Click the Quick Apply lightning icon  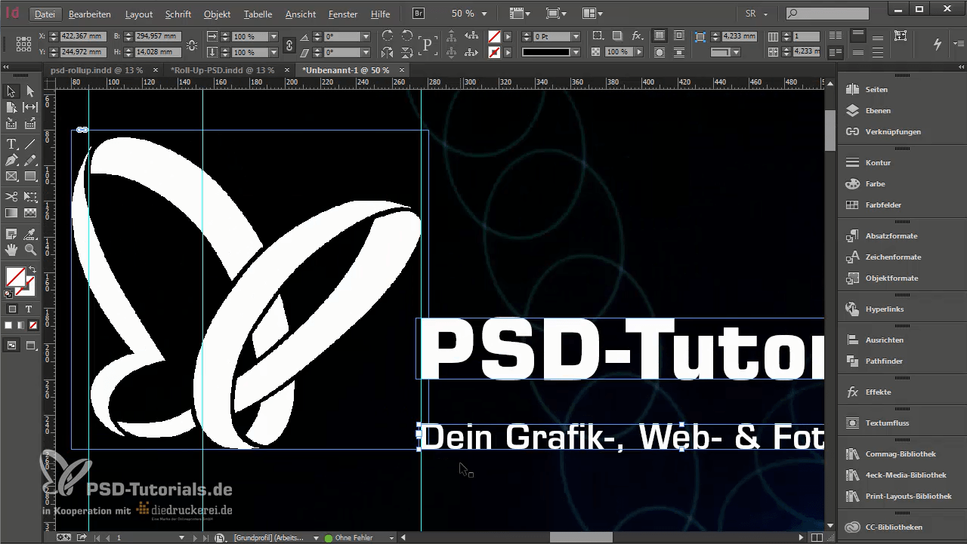(938, 45)
